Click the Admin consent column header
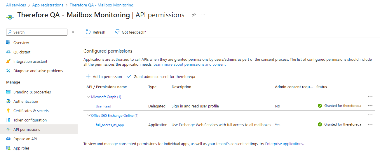This screenshot has height=153, width=380. click(x=294, y=87)
